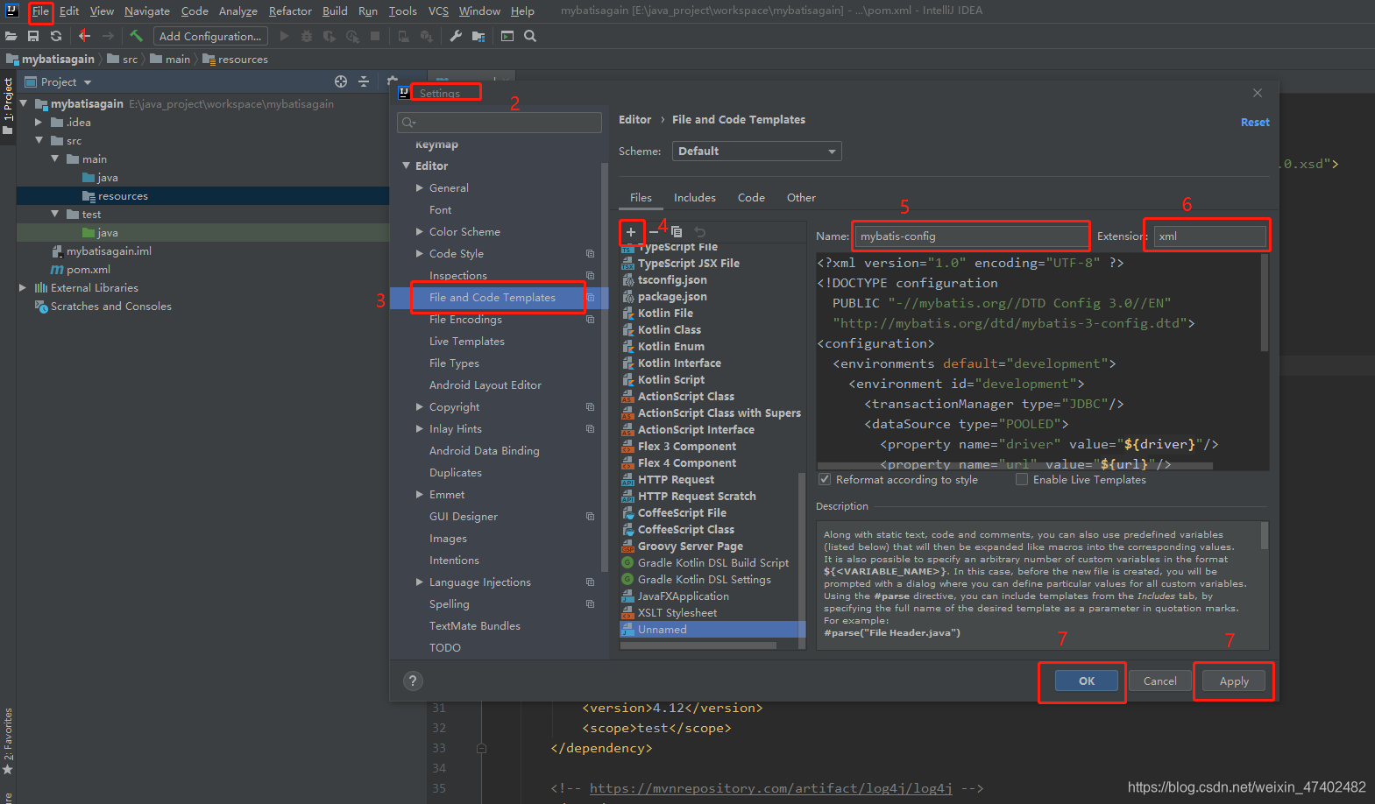1375x804 pixels.
Task: Click the template Name input field
Action: tap(970, 236)
